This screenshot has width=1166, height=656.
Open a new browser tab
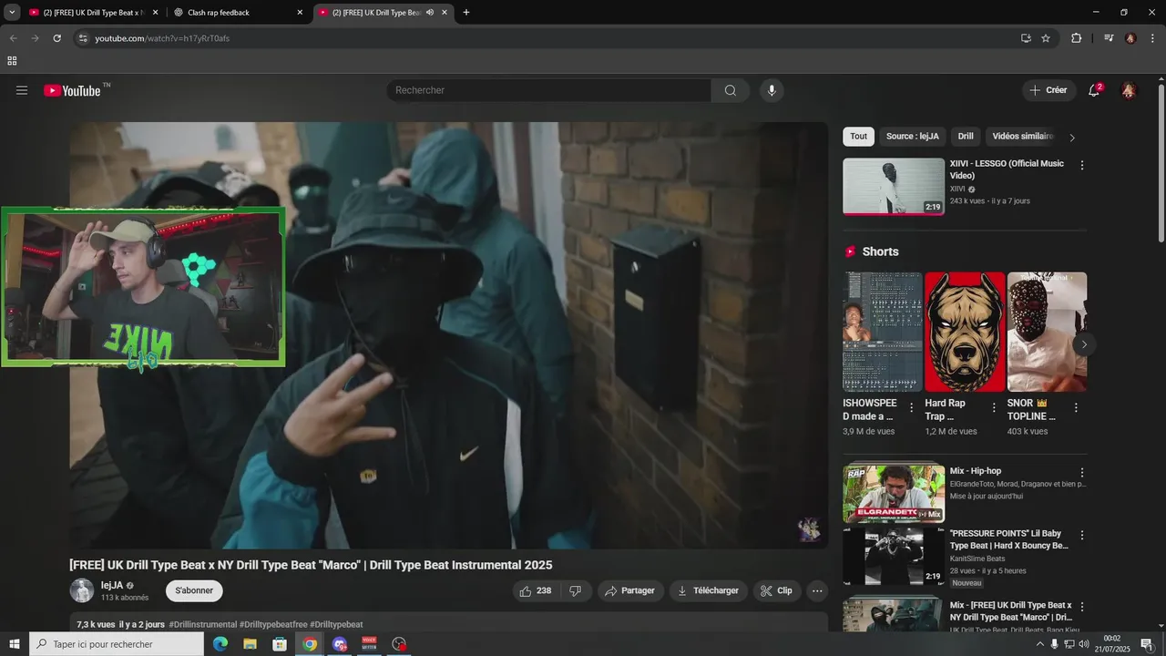[466, 13]
